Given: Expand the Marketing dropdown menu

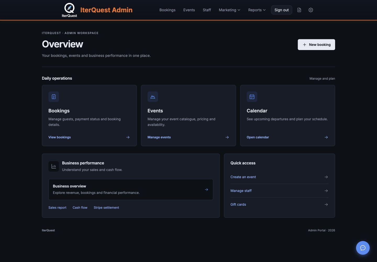Looking at the screenshot, I should 229,10.
